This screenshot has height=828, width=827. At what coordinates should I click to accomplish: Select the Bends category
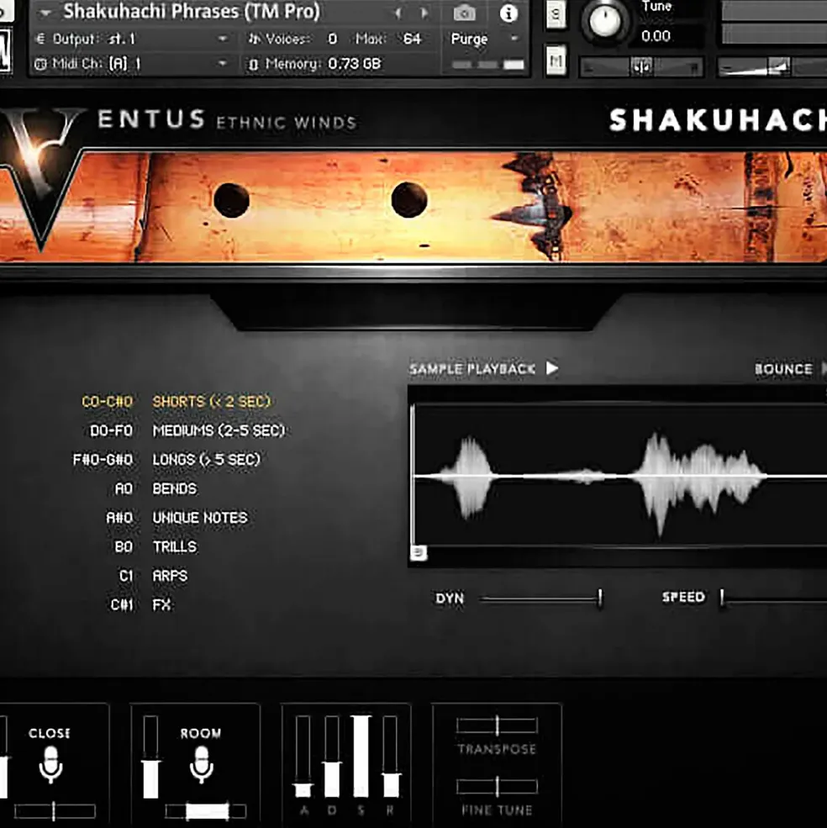(x=174, y=488)
